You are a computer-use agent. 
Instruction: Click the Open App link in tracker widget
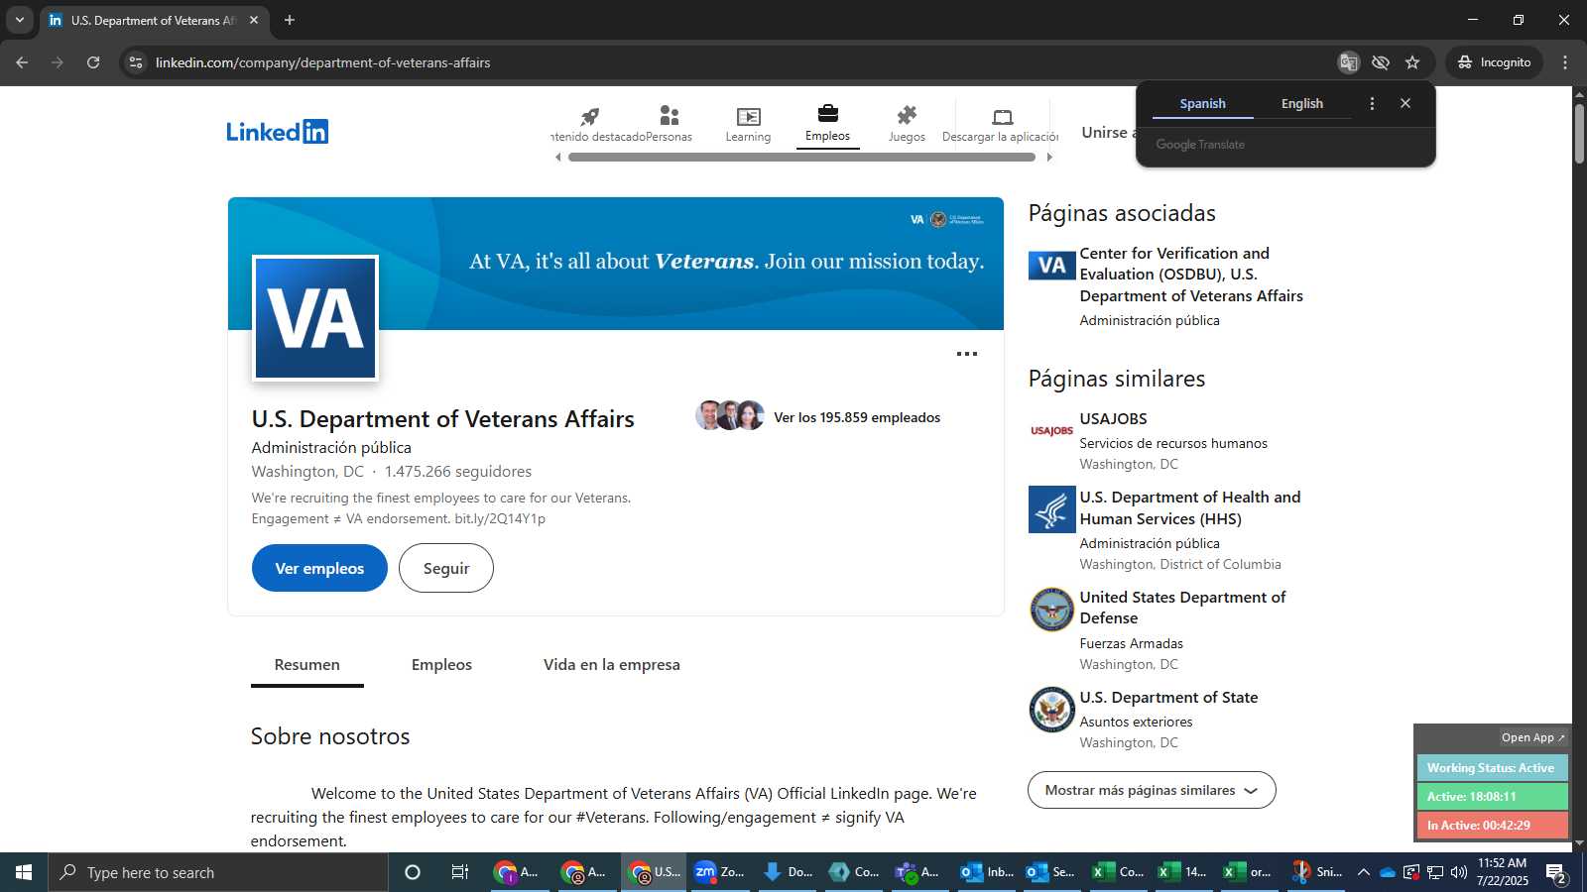tap(1532, 737)
